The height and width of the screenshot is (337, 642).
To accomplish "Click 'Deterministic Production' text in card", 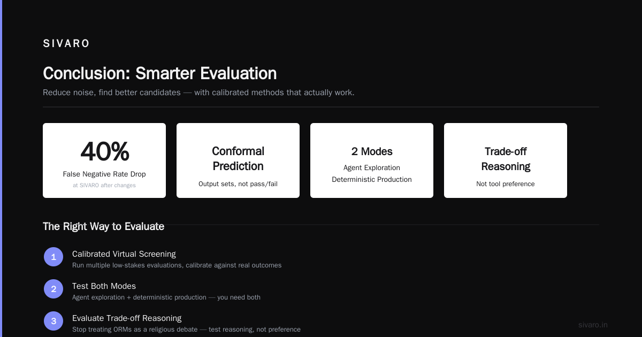I will (x=372, y=180).
